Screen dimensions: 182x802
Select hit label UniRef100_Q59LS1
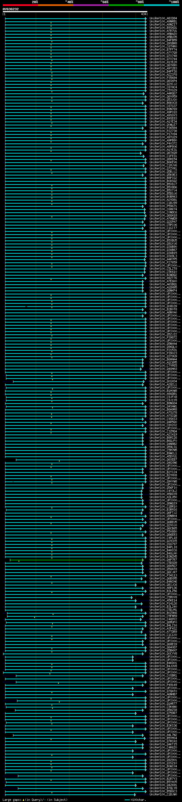pyautogui.click(x=163, y=447)
